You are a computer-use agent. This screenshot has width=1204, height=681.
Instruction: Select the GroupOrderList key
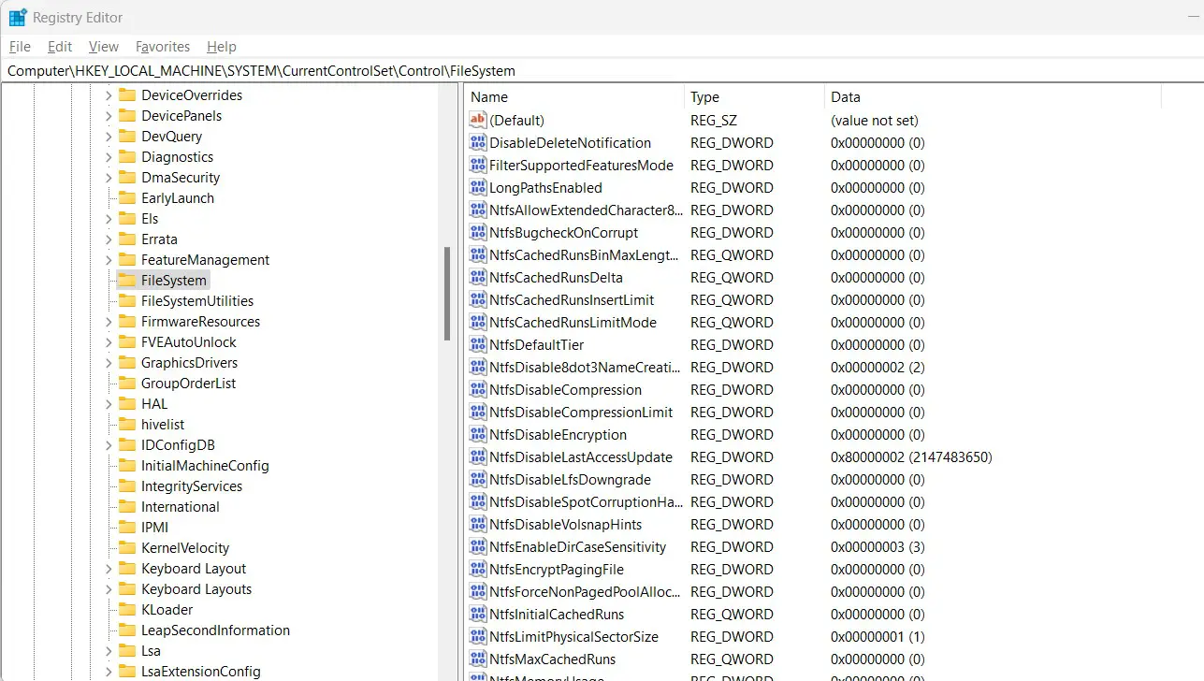188,384
